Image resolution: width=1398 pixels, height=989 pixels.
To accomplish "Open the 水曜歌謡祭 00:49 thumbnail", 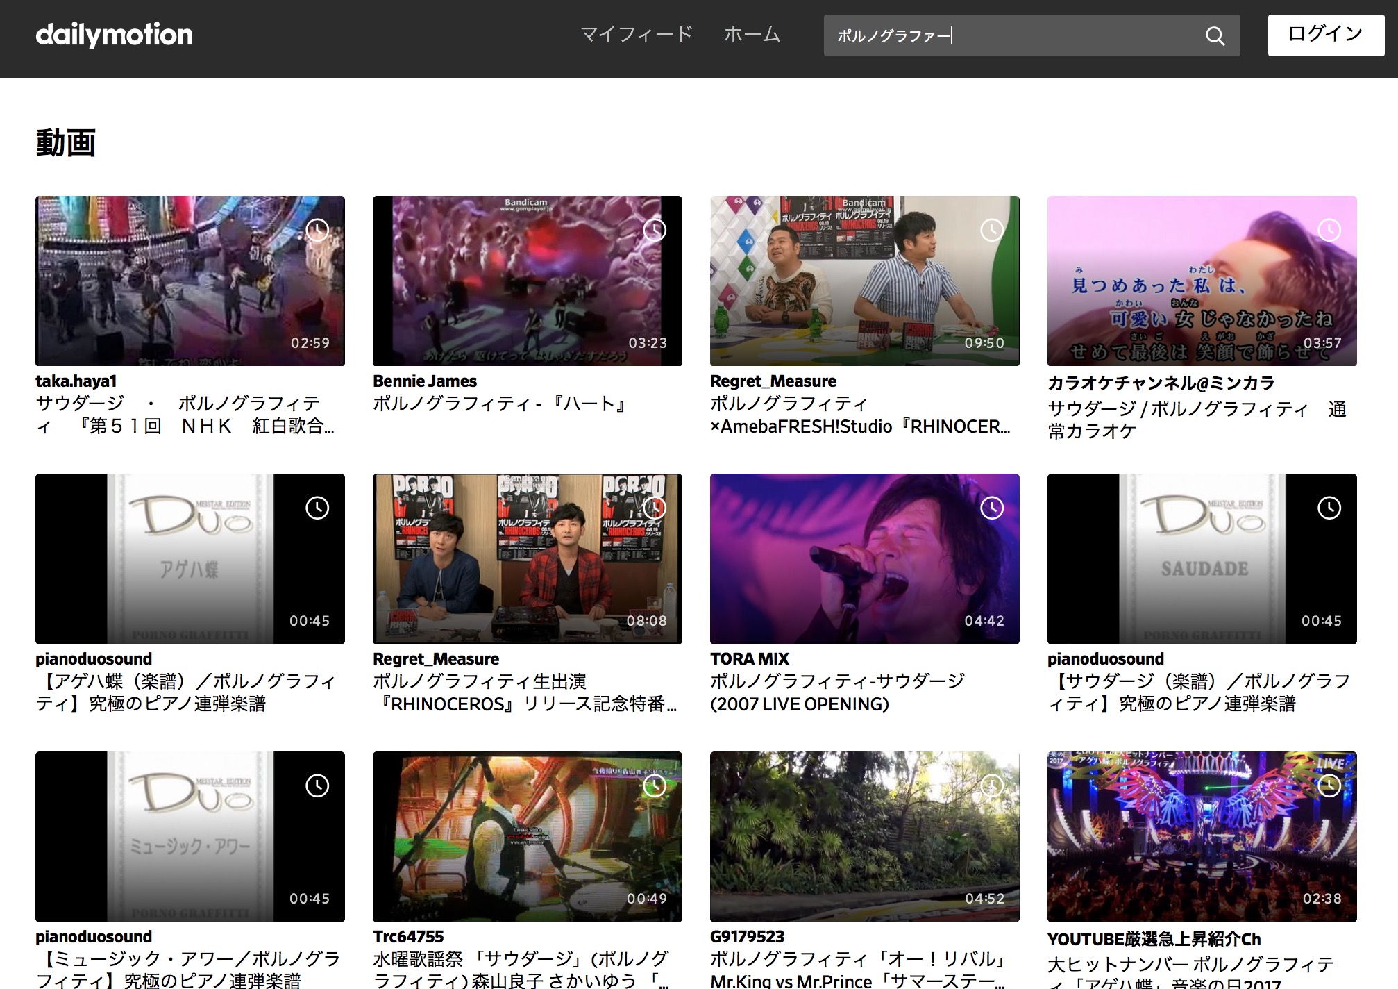I will pyautogui.click(x=528, y=836).
